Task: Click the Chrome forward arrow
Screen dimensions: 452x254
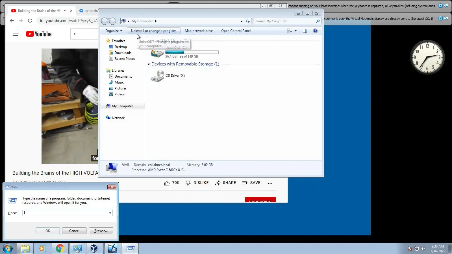Action: [x=21, y=21]
